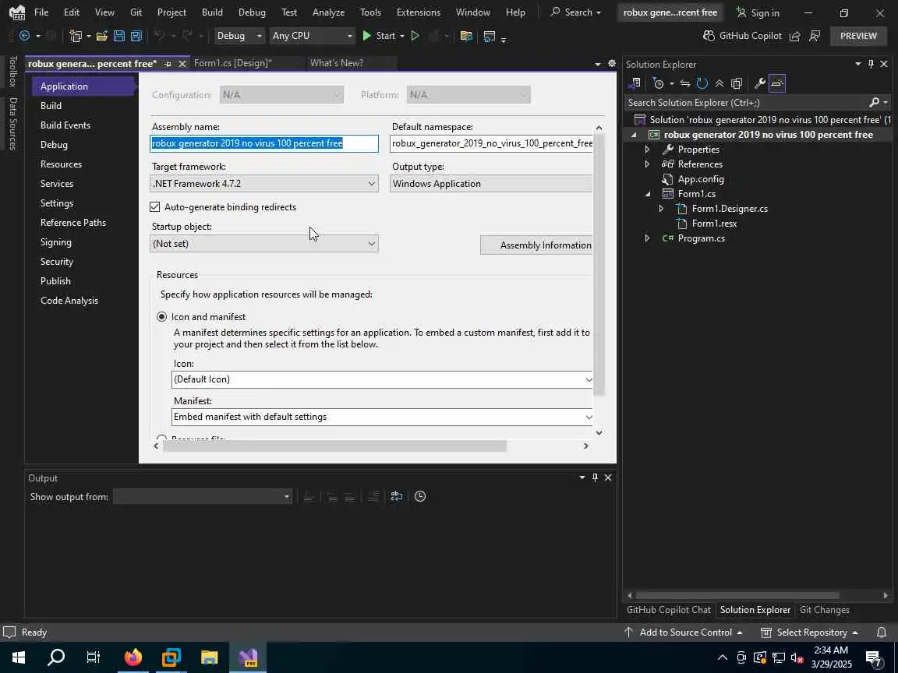Click the share icon beside GitHub Copilot
Screen dimensions: 898x673
coord(795,36)
